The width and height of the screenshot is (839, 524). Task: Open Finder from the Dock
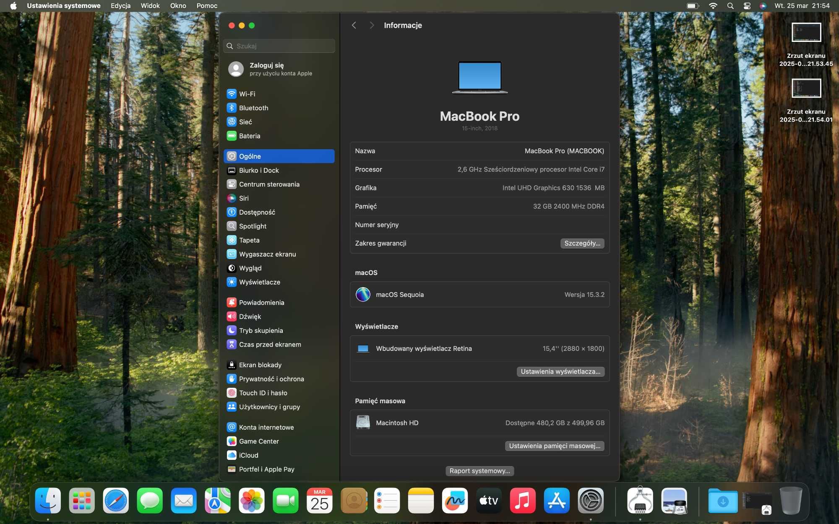48,500
